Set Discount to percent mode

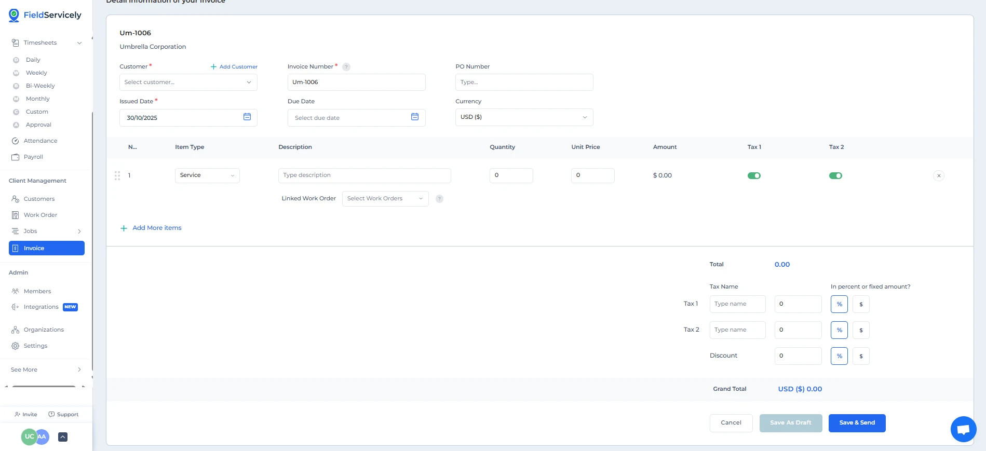coord(840,356)
